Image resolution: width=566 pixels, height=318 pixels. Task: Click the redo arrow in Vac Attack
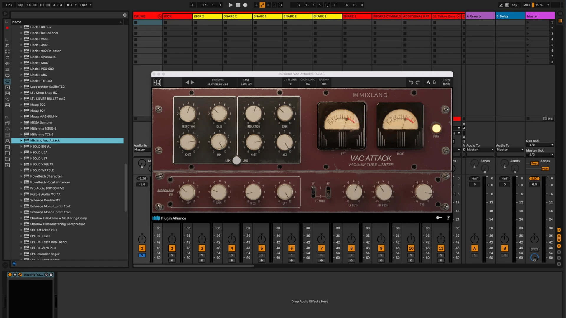click(418, 82)
